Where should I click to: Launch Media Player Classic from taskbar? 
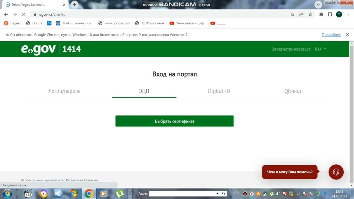coord(28,193)
